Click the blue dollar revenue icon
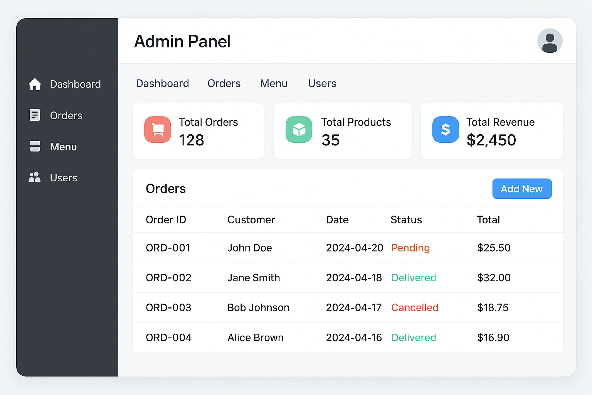Viewport: 592px width, 395px height. tap(446, 130)
